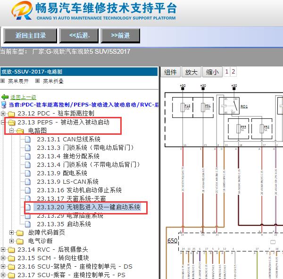283x279 pixels.
Task: Expand the 电气诊断 node
Action: tap(11, 241)
